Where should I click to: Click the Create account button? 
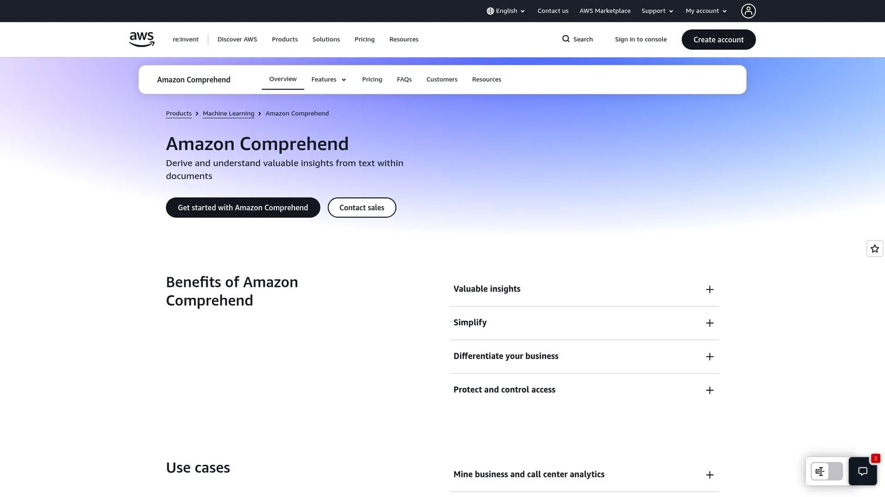coord(718,40)
